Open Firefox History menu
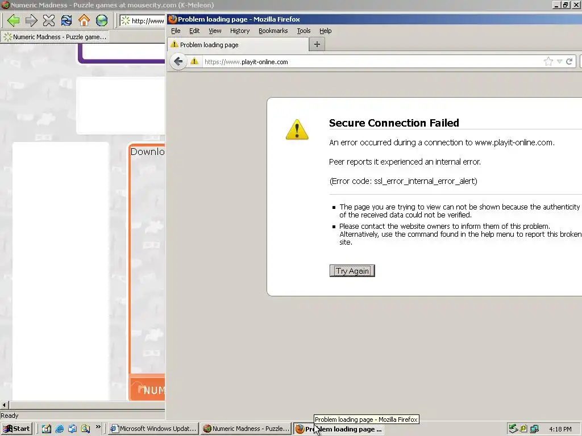The width and height of the screenshot is (582, 436). click(239, 31)
